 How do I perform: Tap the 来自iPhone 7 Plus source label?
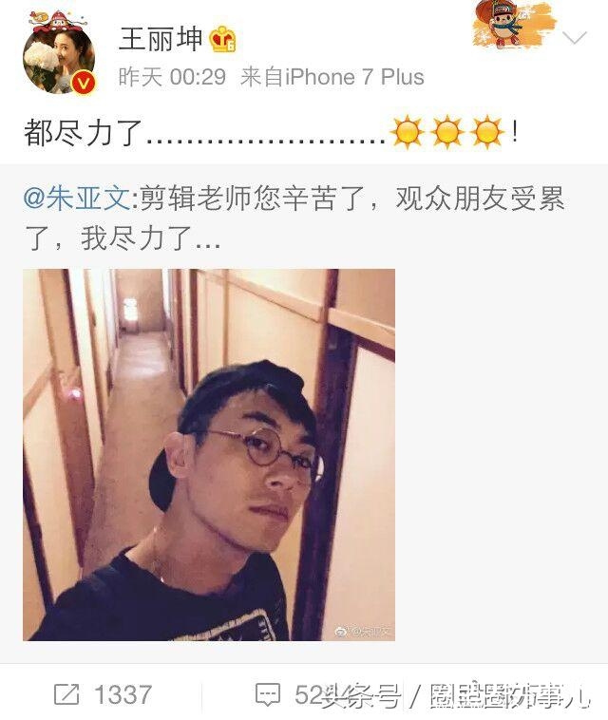[x=332, y=77]
